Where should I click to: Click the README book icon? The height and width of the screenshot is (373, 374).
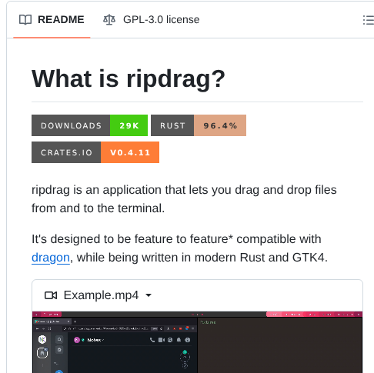pyautogui.click(x=25, y=20)
